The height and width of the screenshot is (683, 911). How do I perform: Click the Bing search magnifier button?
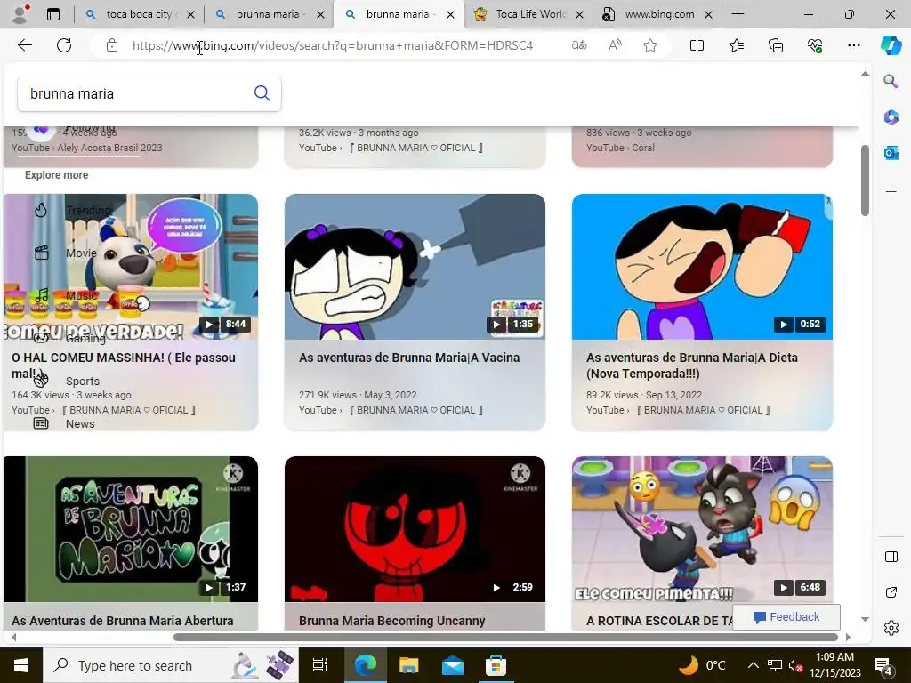tap(262, 93)
